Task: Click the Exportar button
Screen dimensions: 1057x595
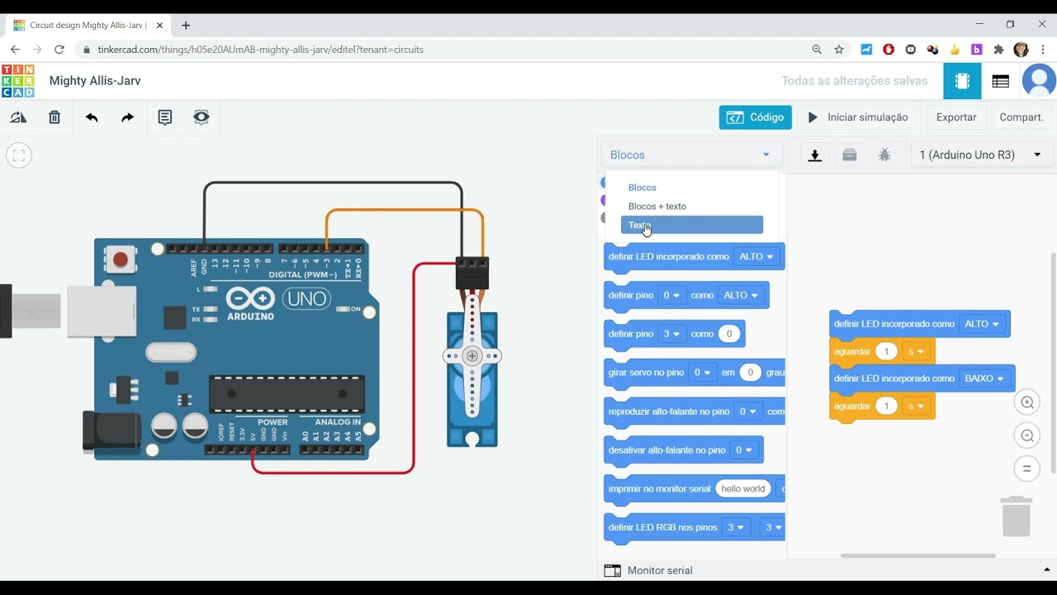Action: pyautogui.click(x=956, y=117)
